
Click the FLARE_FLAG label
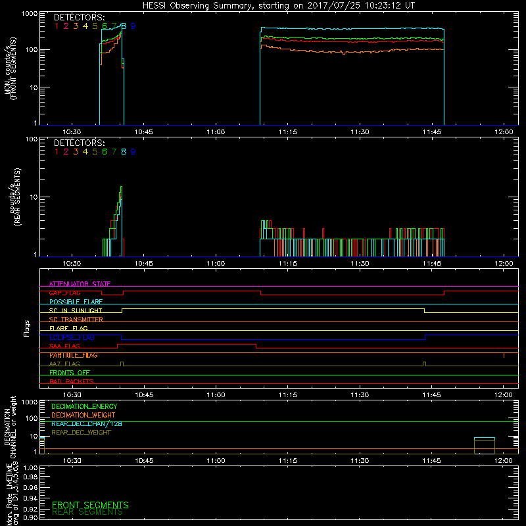[68, 328]
